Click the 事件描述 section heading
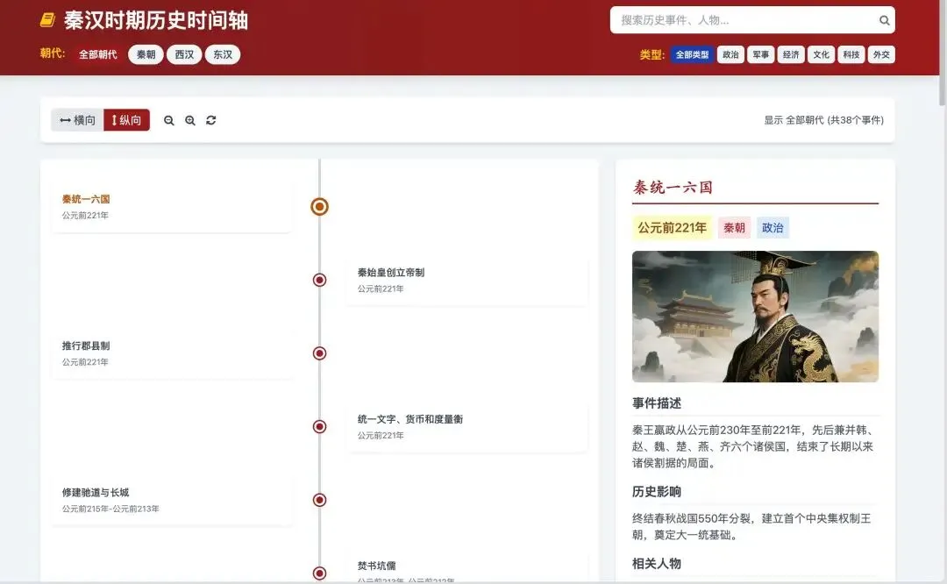Viewport: 947px width, 584px height. click(657, 403)
